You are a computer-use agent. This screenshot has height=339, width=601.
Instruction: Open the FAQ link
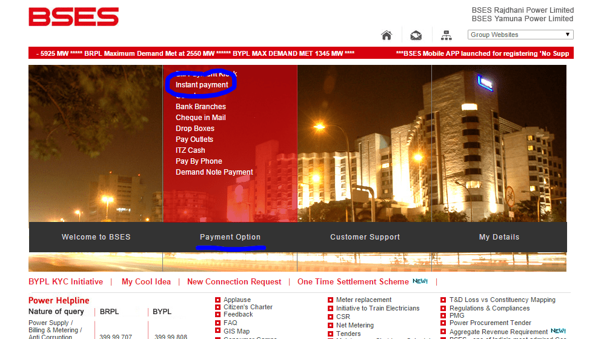(x=230, y=323)
